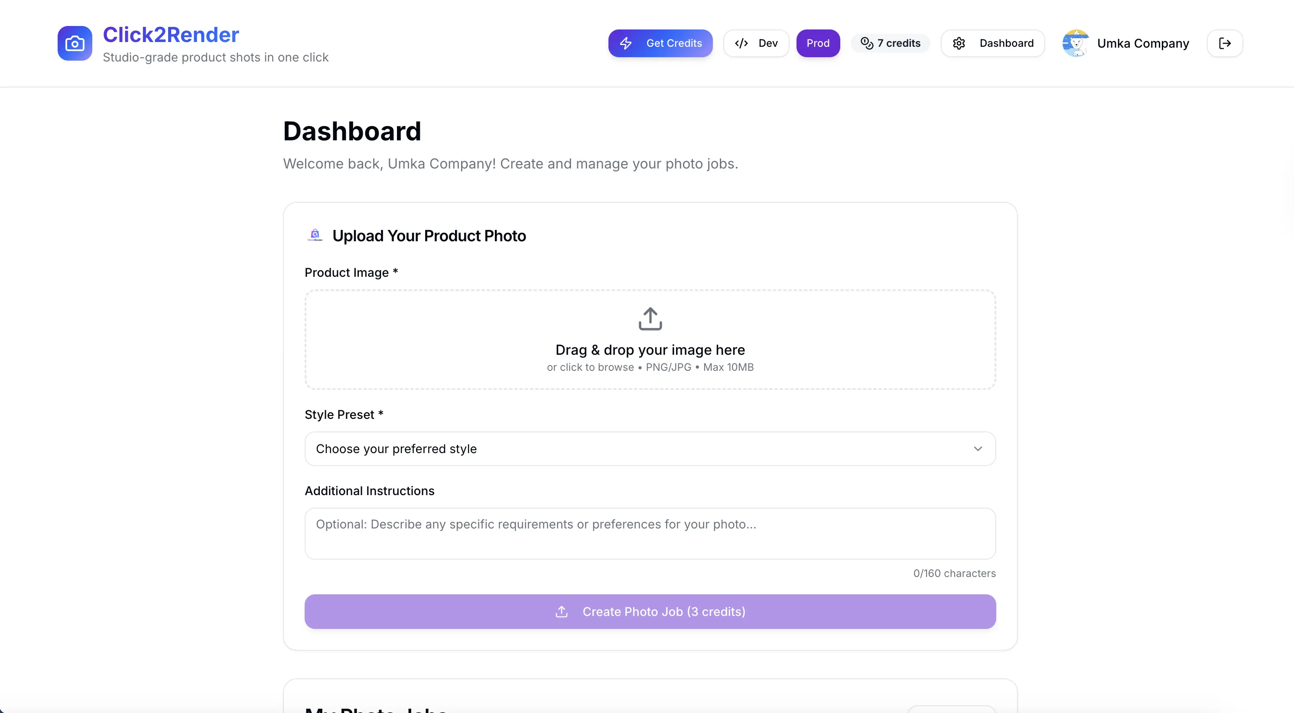Click the shopping bag icon beside Upload Your Product Photo
Viewport: 1294px width, 713px height.
pos(315,235)
